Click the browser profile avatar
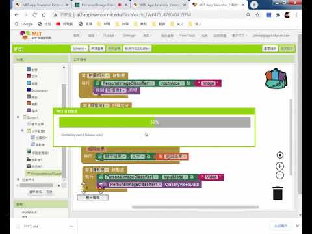 [x=287, y=15]
